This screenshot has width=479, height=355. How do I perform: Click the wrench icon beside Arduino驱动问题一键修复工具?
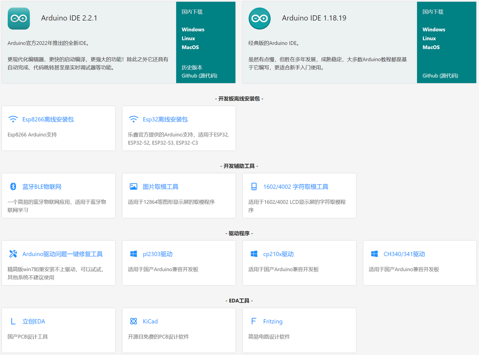pos(13,254)
